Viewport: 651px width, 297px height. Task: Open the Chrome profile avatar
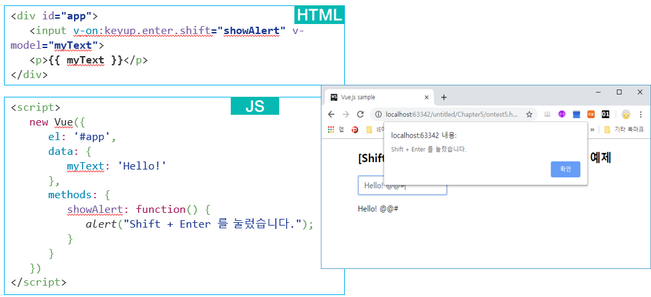point(626,114)
